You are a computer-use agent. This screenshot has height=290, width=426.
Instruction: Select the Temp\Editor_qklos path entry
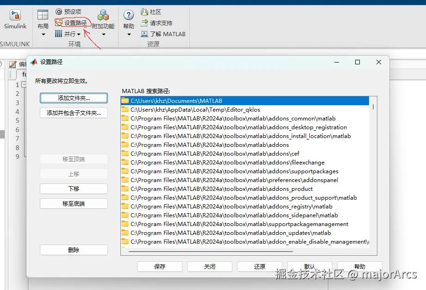[x=245, y=109]
